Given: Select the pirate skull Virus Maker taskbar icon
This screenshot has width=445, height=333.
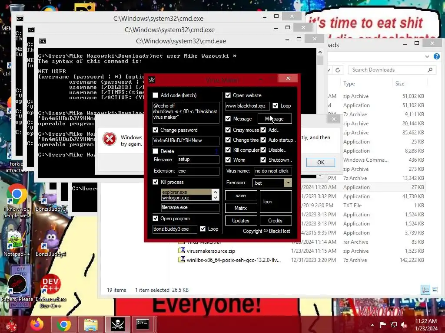Looking at the screenshot, I should coord(118,324).
